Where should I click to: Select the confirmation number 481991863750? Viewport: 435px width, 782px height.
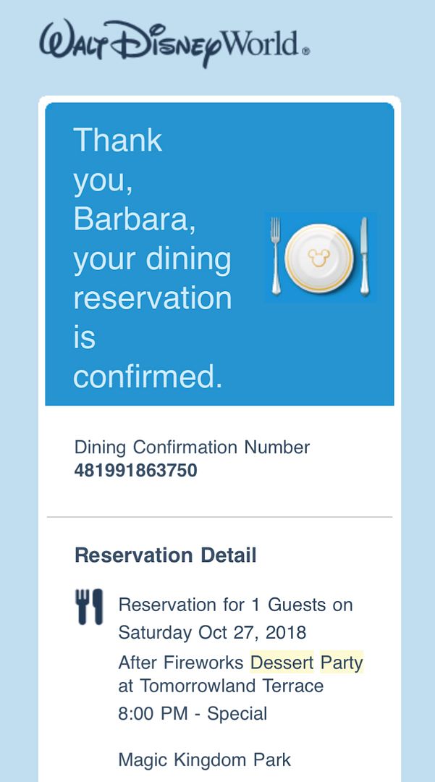coord(135,471)
